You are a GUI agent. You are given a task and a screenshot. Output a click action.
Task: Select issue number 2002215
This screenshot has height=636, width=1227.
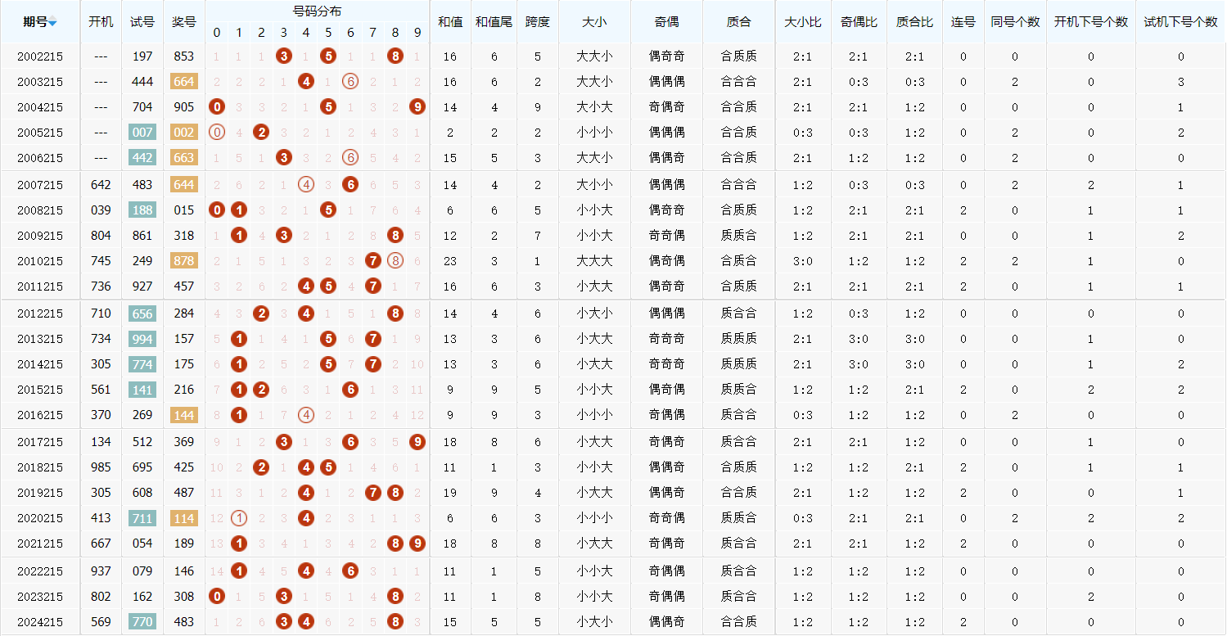(x=40, y=56)
